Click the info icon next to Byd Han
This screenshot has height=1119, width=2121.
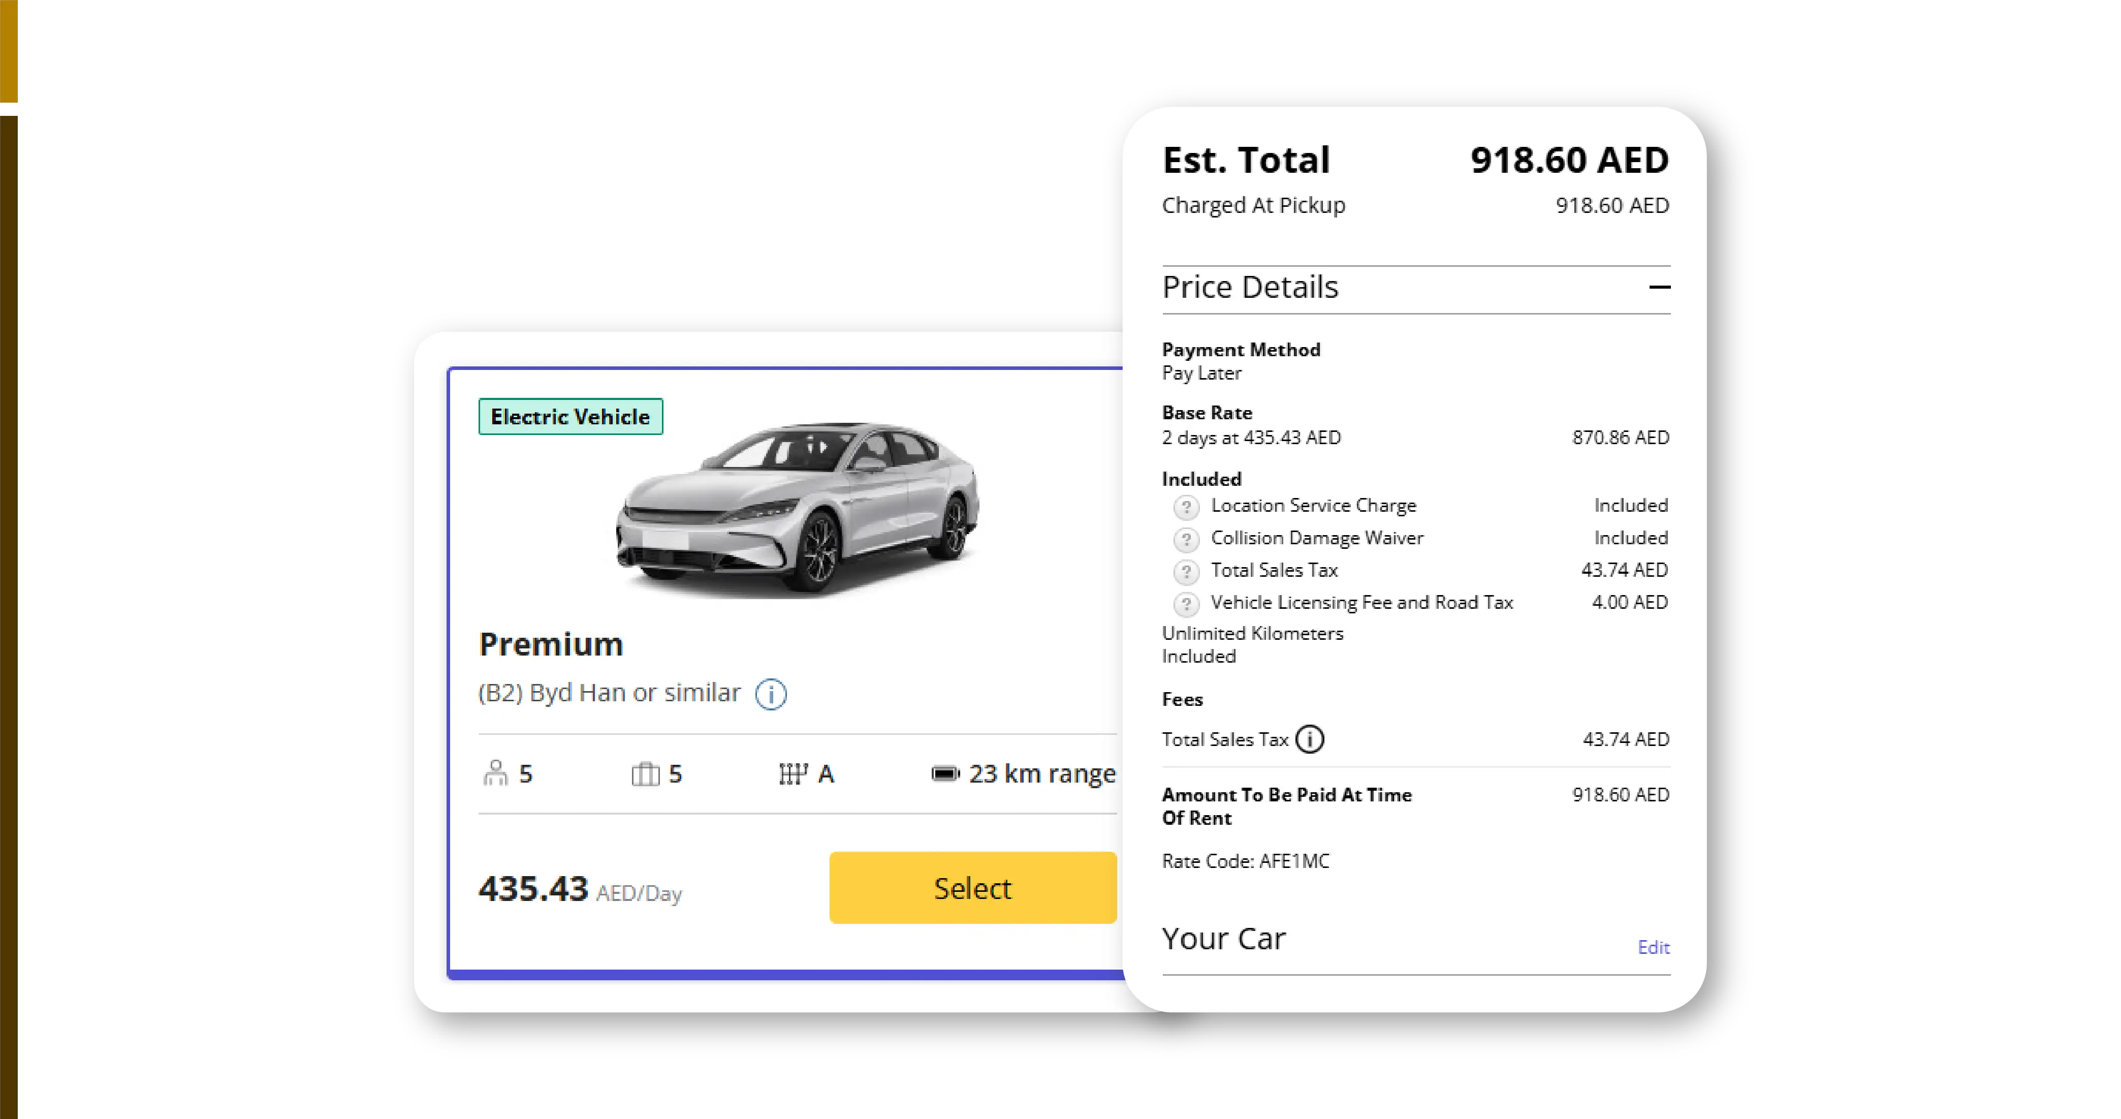(771, 694)
